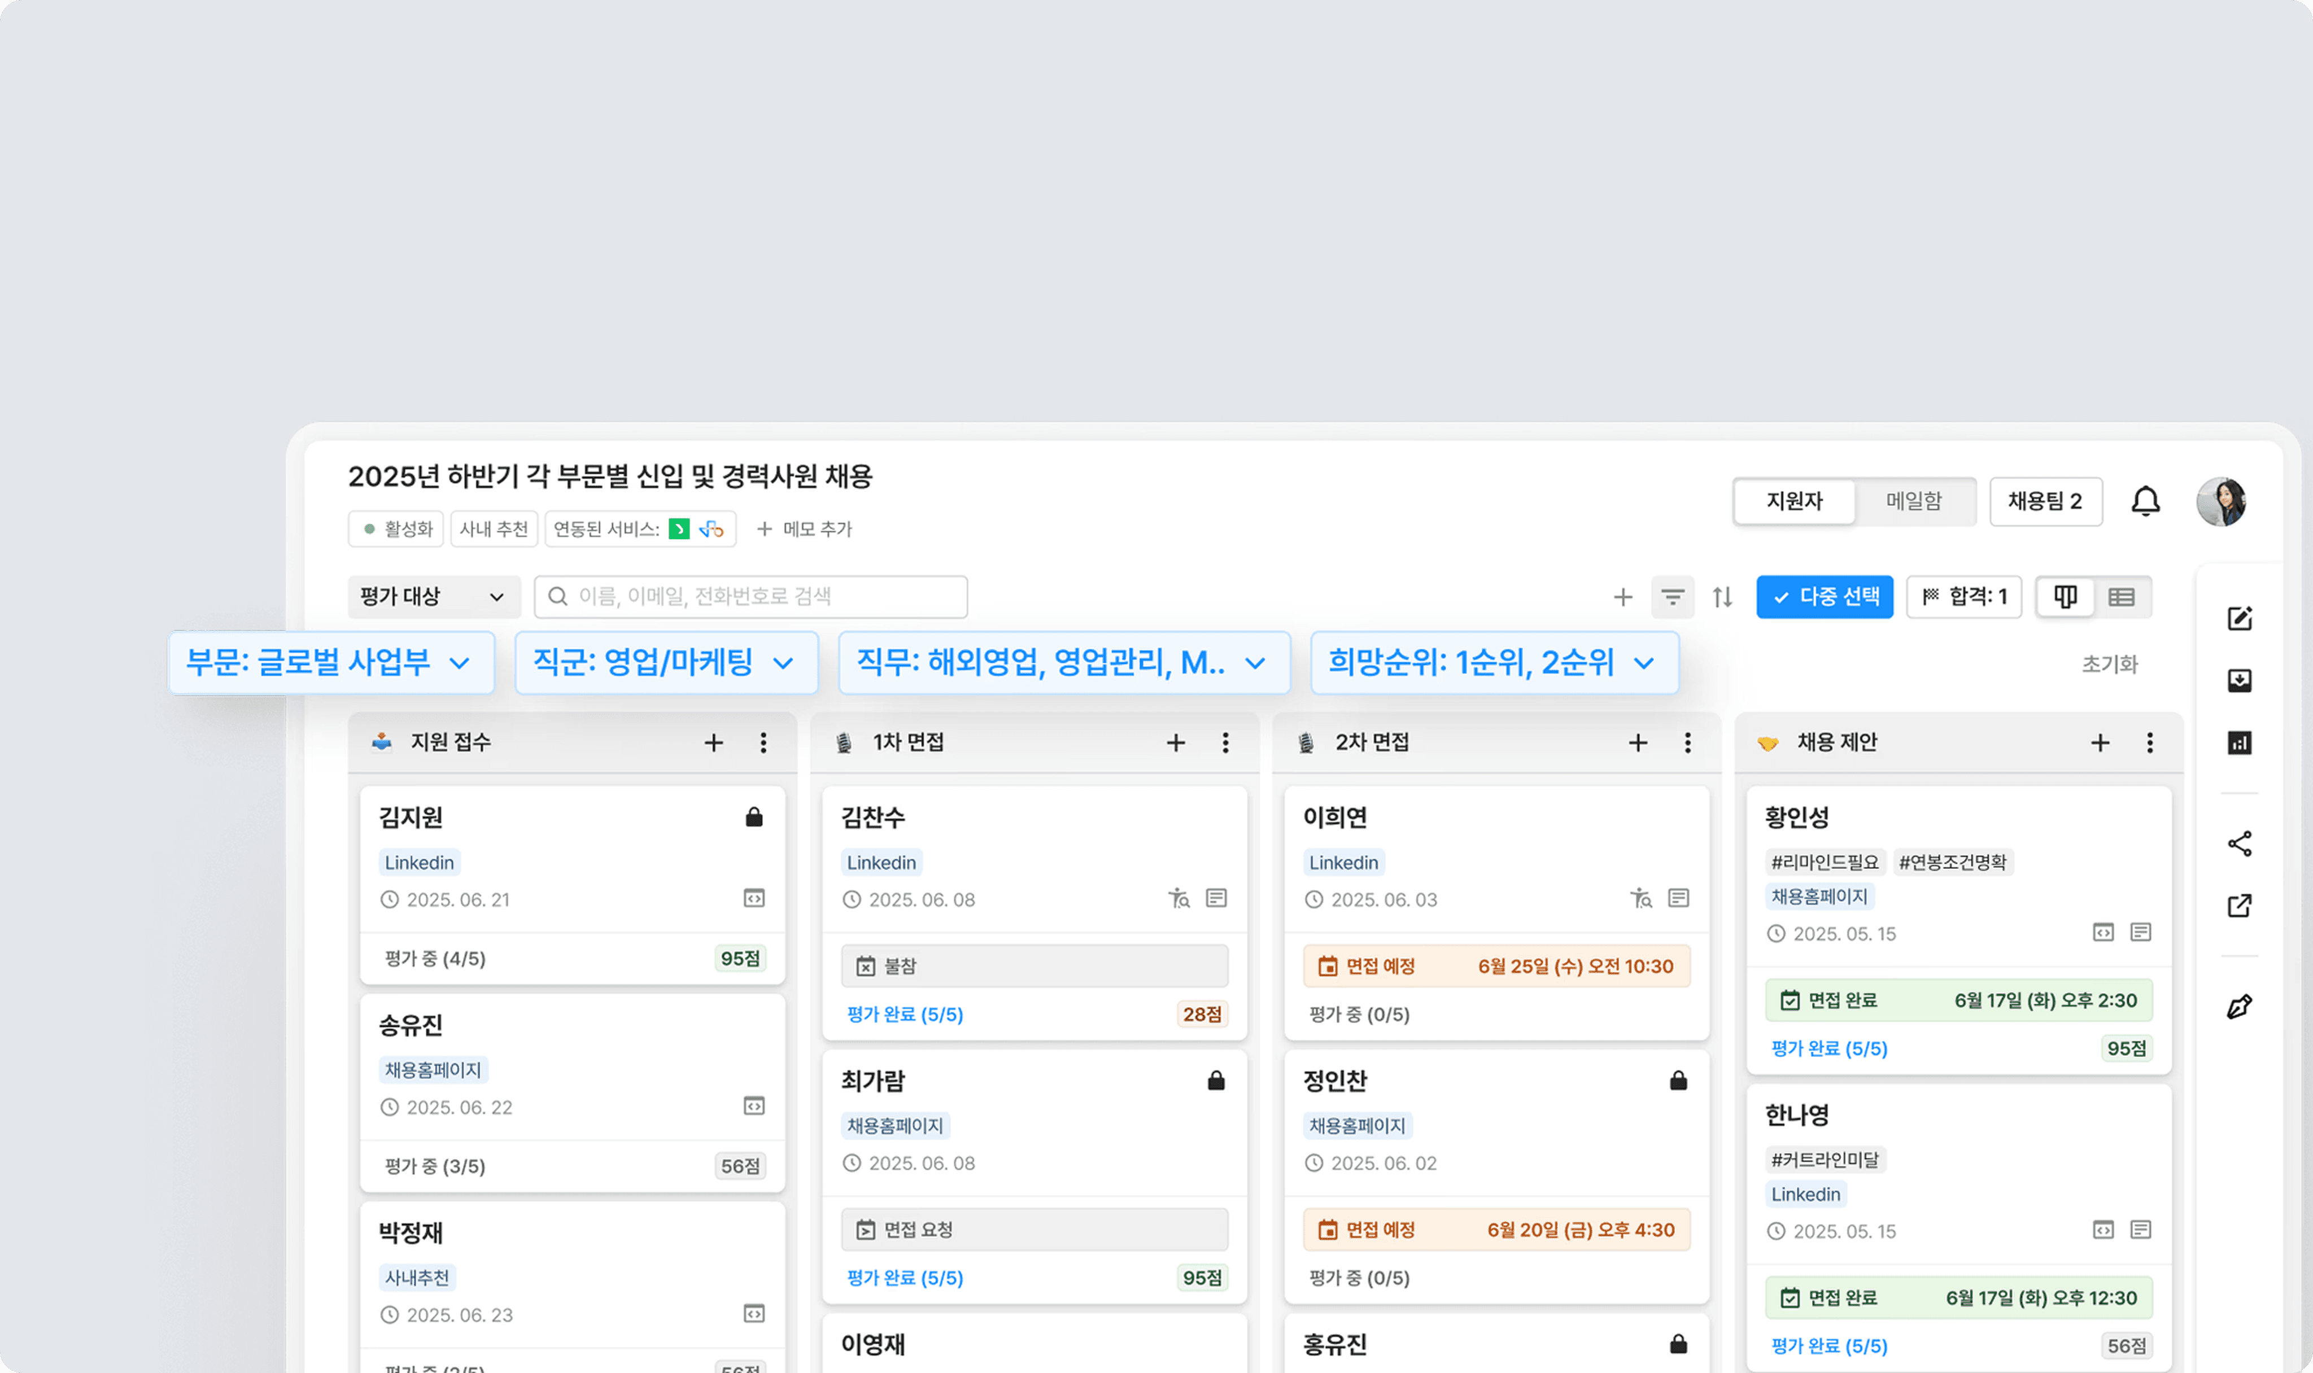The height and width of the screenshot is (1373, 2313).
Task: Click the 채용팀 2 button
Action: [2045, 501]
